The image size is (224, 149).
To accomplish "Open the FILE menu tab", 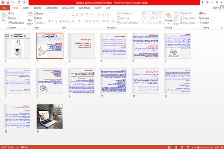I will coord(5,8).
